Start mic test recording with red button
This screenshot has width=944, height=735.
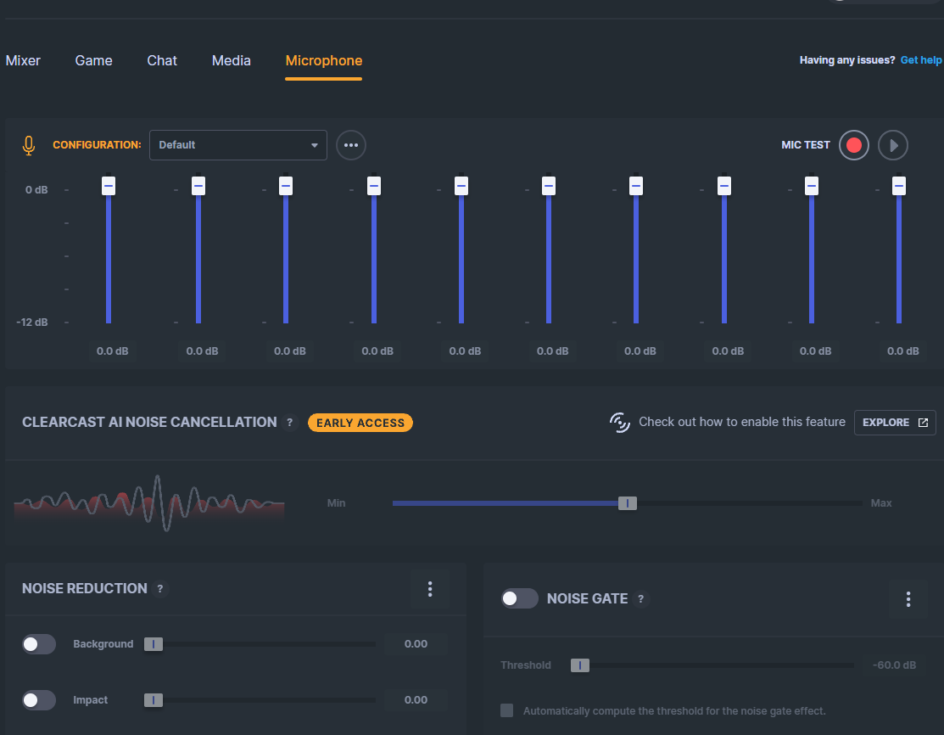(x=854, y=145)
